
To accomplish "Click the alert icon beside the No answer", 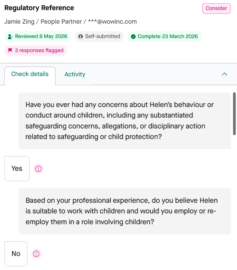I will click(36, 253).
